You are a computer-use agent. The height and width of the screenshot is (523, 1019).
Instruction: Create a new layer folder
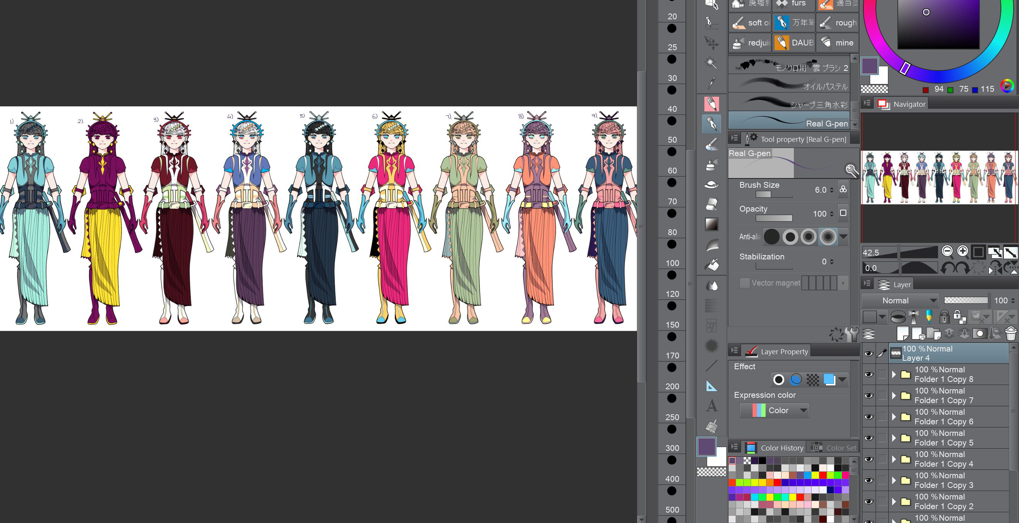click(934, 334)
